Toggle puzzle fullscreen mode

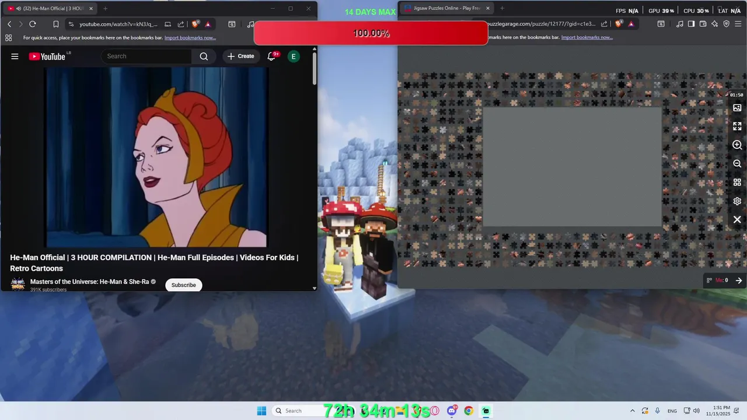coord(737,126)
